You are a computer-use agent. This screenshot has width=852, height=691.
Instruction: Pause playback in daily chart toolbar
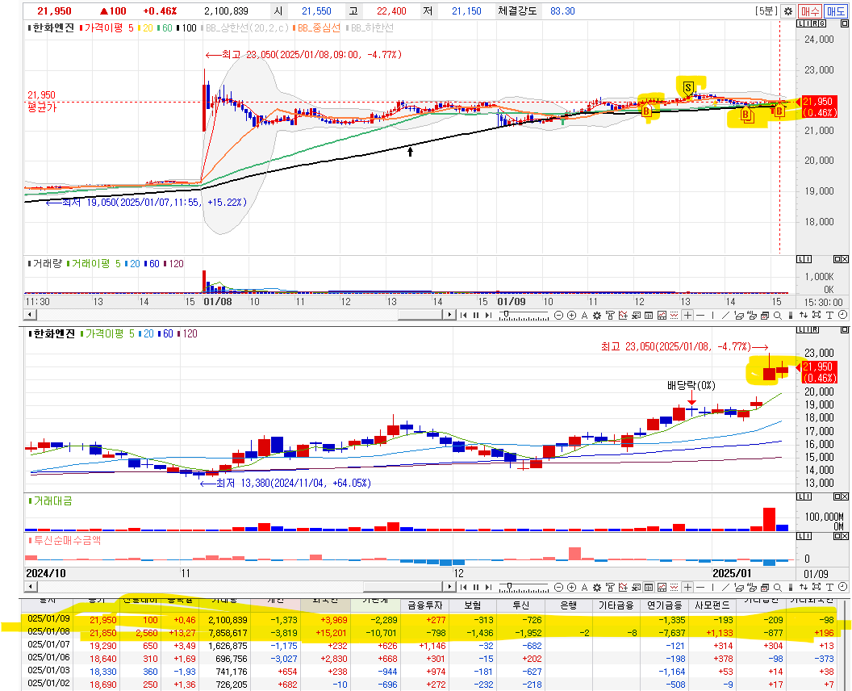tap(476, 587)
